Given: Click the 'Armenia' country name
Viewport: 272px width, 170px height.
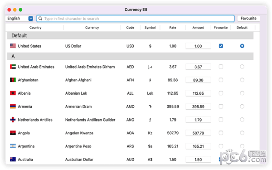Looking at the screenshot, I should coord(25,107).
